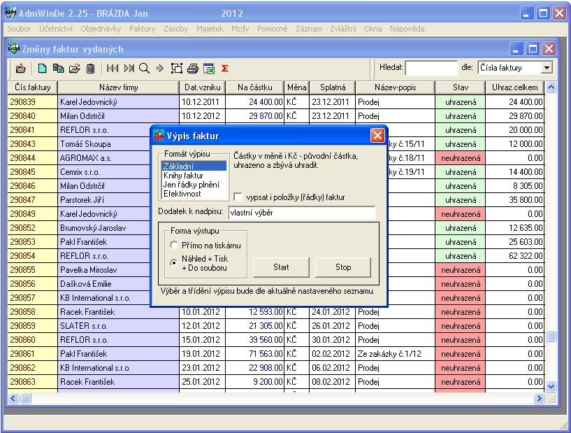The image size is (571, 433).
Task: Select 'Efektivnost' output format
Action: pyautogui.click(x=194, y=194)
